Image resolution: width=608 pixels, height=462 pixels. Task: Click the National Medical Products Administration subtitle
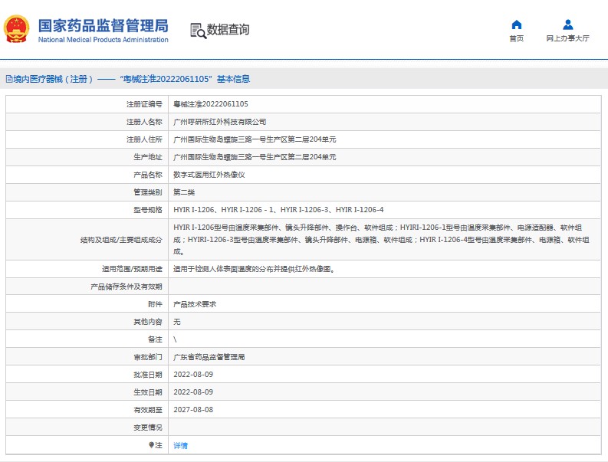pos(104,40)
